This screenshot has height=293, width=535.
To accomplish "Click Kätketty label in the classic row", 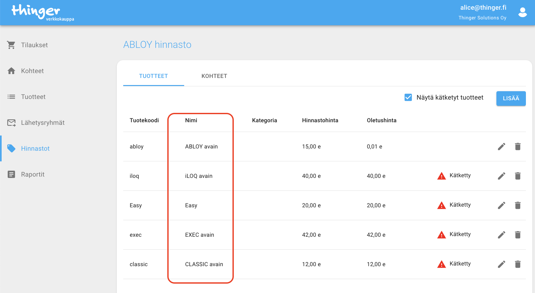I will click(x=460, y=264).
